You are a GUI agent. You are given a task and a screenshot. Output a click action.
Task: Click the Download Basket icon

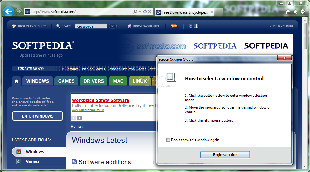click(x=130, y=26)
